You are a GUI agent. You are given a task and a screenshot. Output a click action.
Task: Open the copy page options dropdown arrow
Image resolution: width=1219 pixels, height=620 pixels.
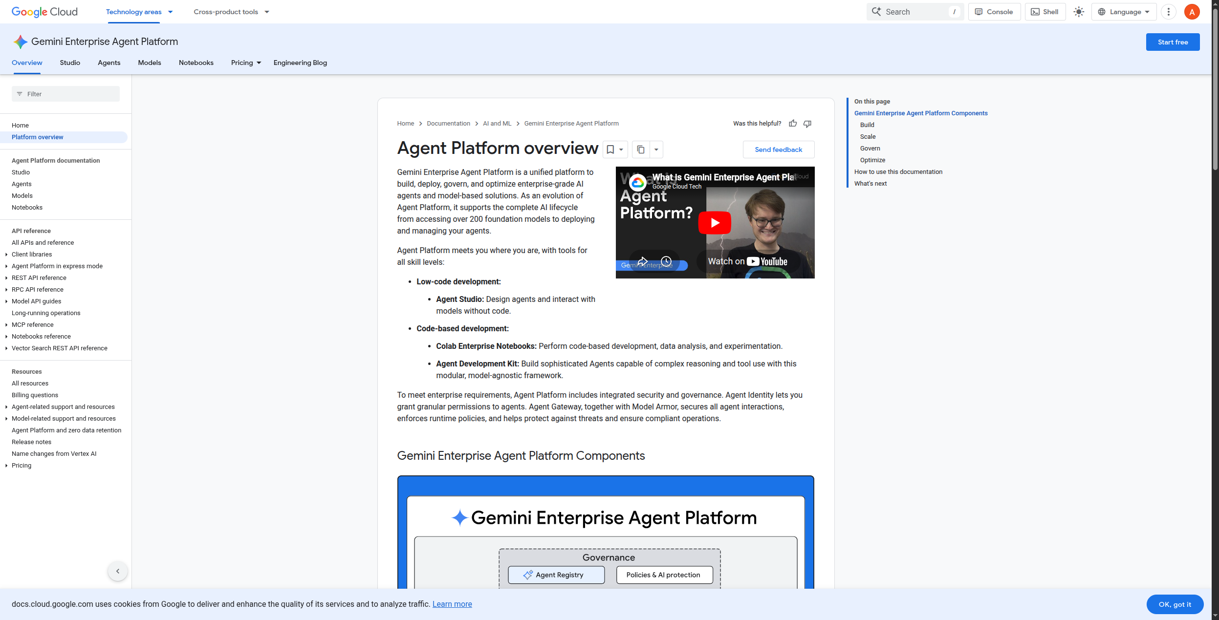(656, 150)
